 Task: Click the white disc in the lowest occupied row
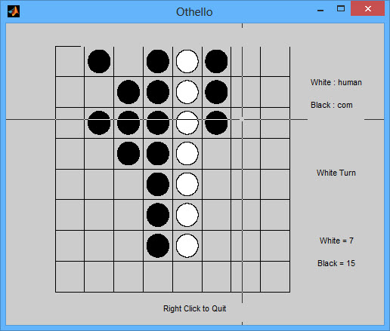(x=187, y=246)
